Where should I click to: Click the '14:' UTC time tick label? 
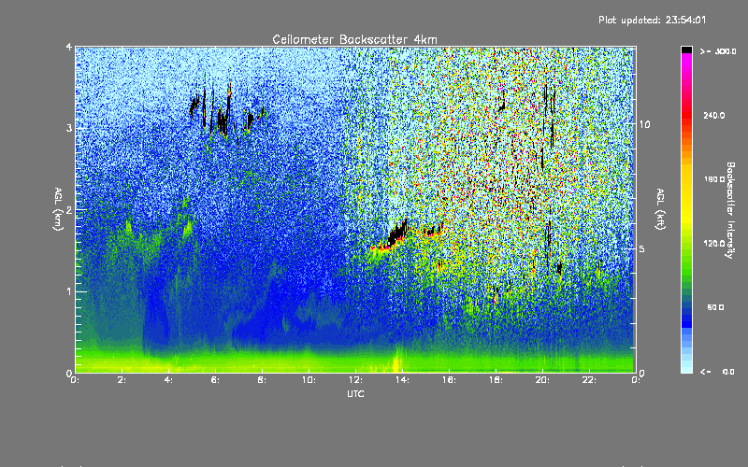tap(402, 380)
